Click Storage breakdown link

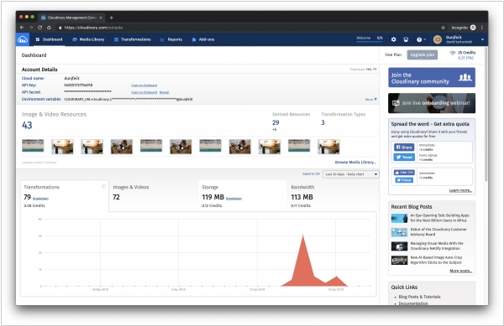pyautogui.click(x=234, y=199)
